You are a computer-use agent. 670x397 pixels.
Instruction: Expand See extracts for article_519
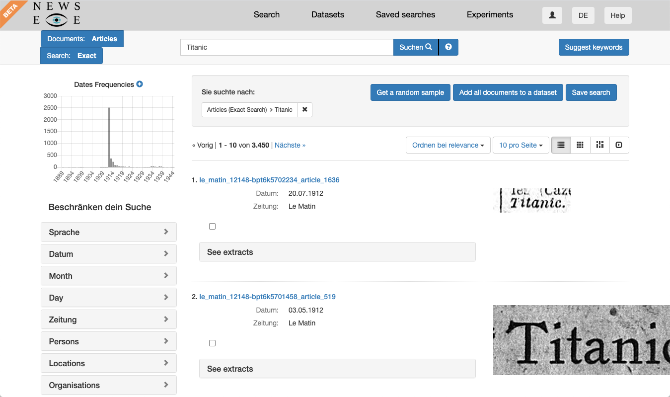pos(337,369)
